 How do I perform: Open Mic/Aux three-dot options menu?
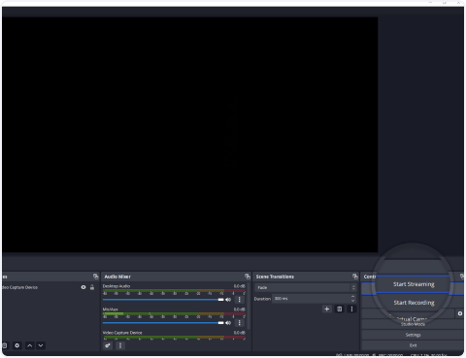[240, 323]
